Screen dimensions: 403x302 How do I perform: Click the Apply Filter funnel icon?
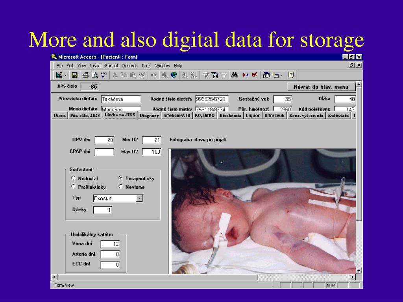(224, 75)
